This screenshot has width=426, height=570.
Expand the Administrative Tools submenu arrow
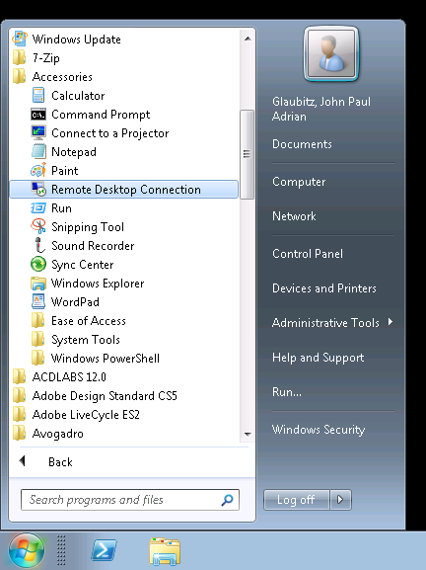tap(390, 322)
